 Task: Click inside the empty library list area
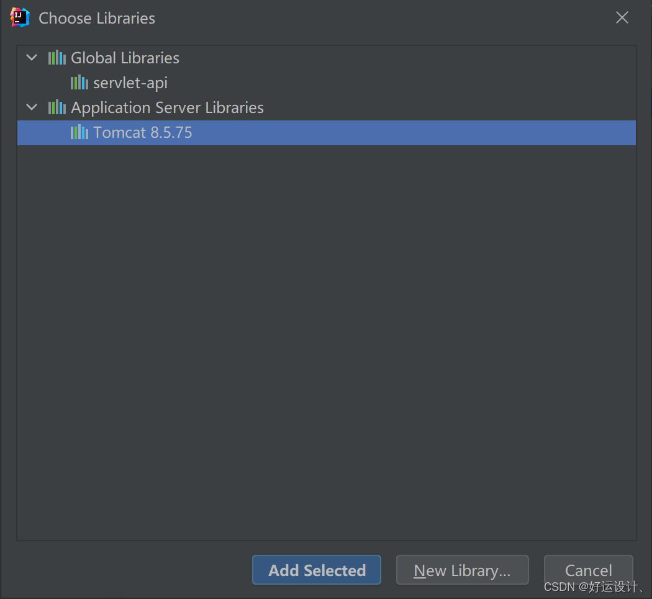click(326, 341)
